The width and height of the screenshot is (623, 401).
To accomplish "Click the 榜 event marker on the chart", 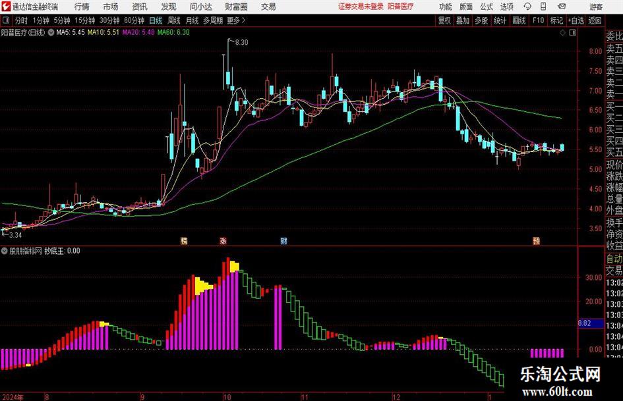I will click(183, 240).
